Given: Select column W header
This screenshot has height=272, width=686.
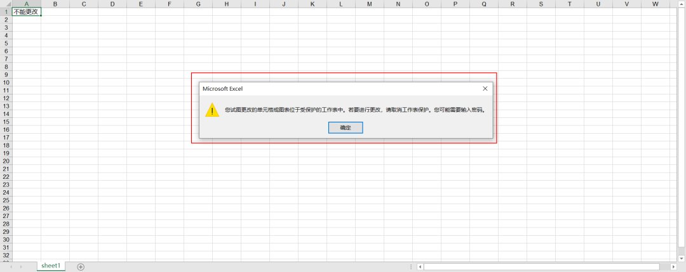Looking at the screenshot, I should click(x=656, y=4).
